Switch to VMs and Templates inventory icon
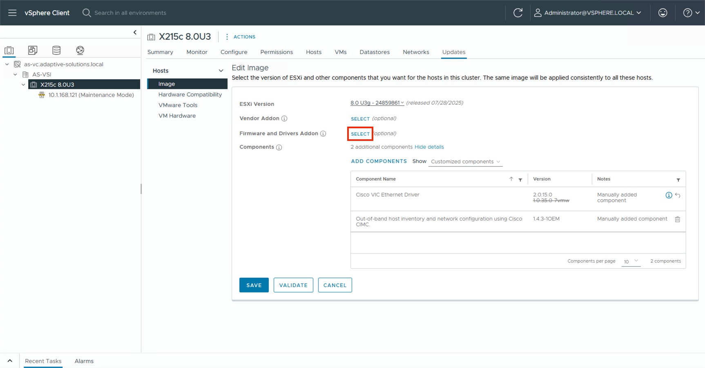 coord(33,50)
